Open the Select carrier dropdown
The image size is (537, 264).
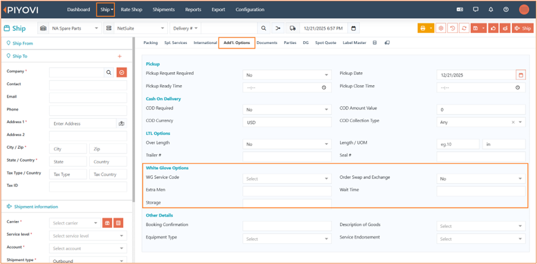[75, 223]
